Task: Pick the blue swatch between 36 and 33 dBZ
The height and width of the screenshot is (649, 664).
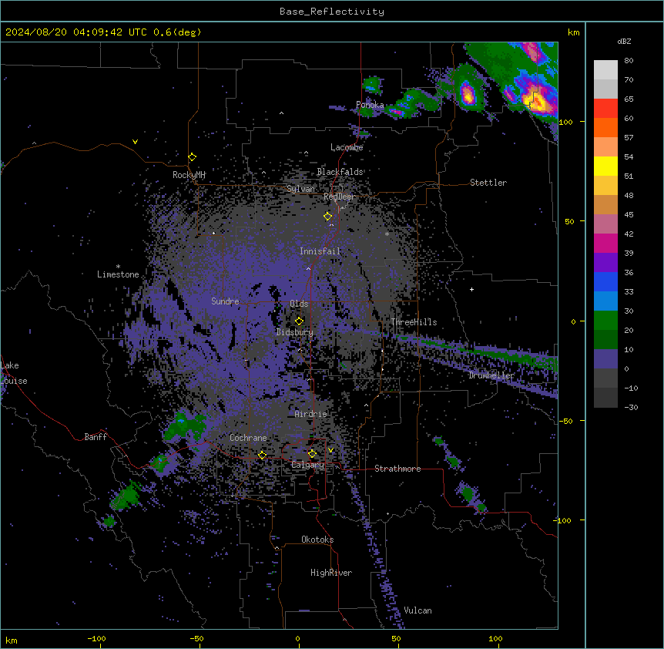Action: (x=605, y=281)
